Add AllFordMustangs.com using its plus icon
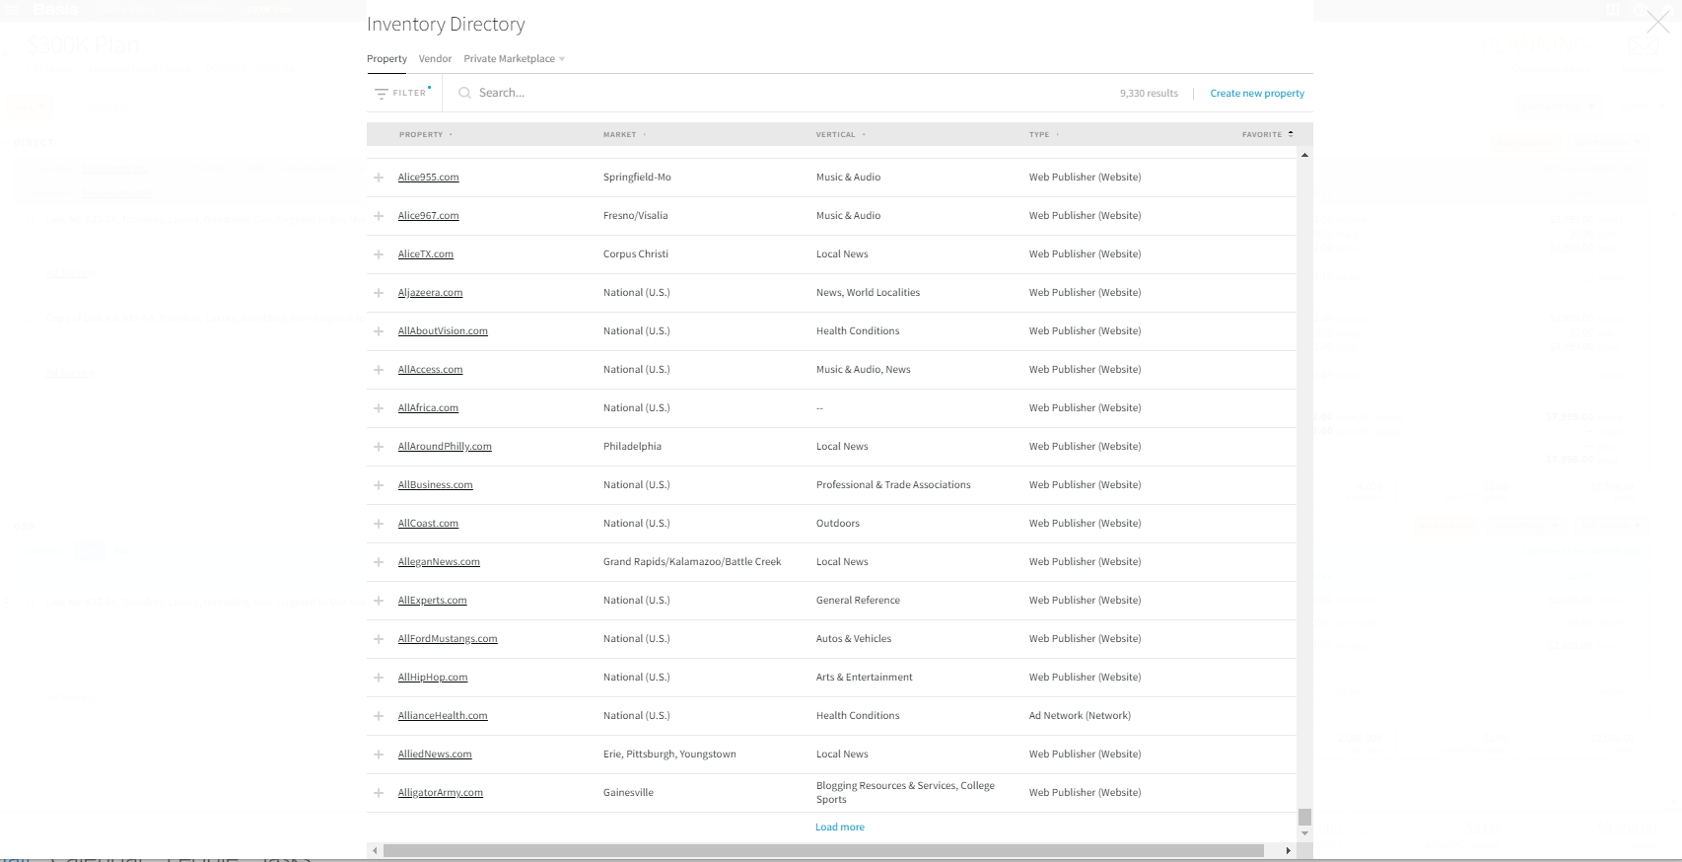1682x862 pixels. point(379,639)
